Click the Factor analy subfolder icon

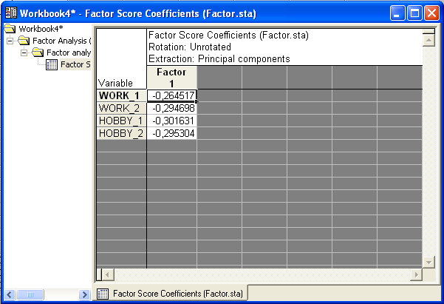[x=38, y=53]
